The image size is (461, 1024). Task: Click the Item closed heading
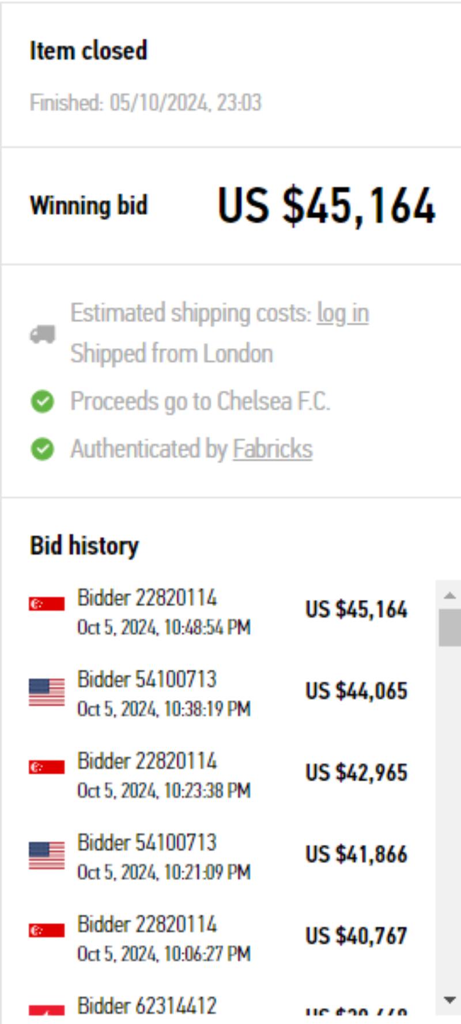point(89,51)
